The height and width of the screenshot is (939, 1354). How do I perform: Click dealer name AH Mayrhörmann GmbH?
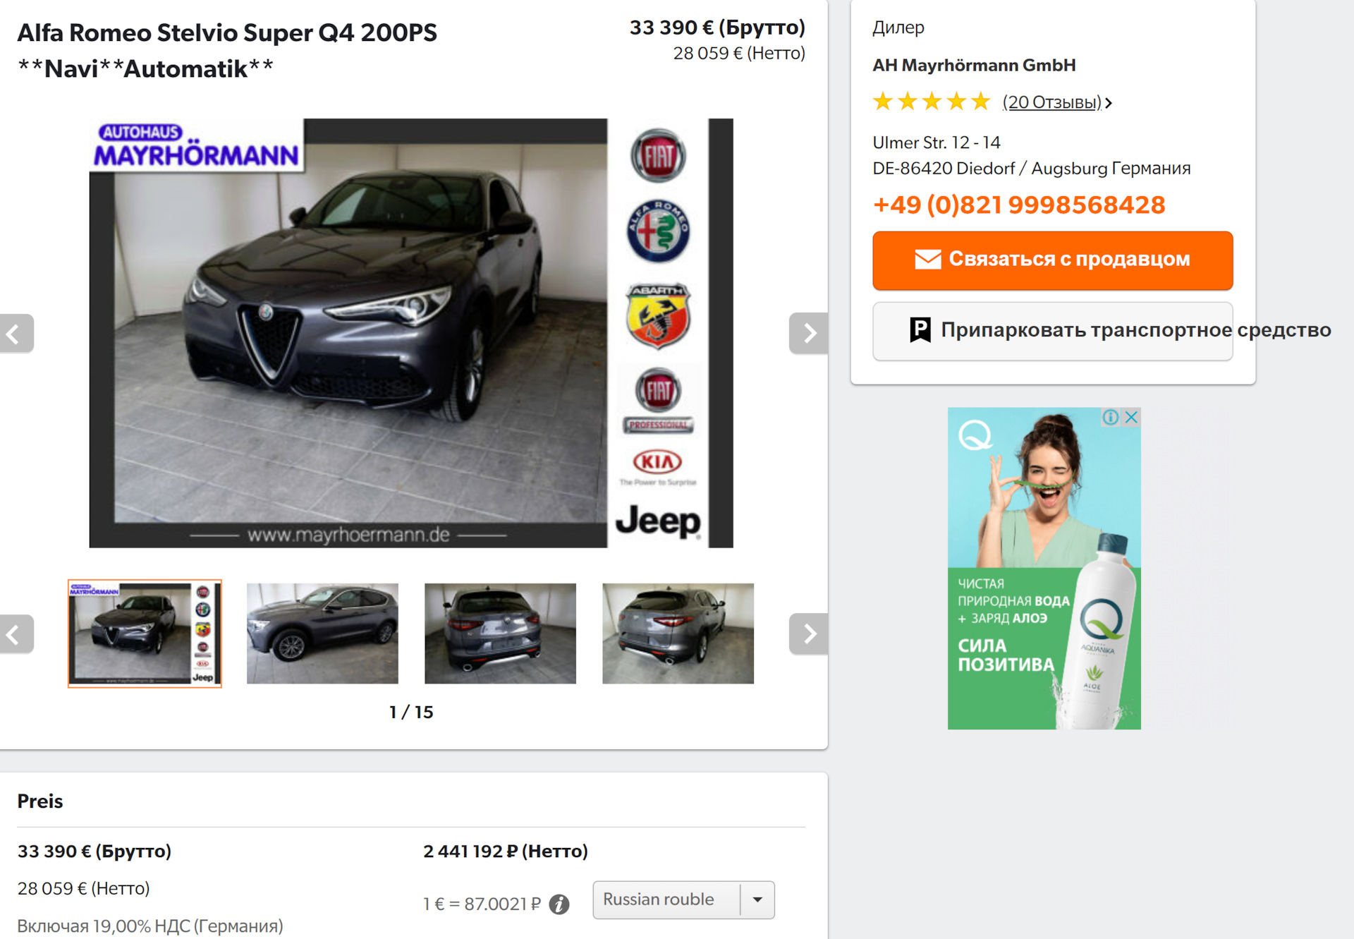[x=974, y=65]
